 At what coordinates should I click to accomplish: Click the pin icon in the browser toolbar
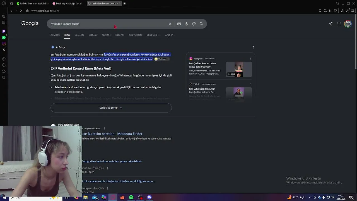tap(320, 11)
